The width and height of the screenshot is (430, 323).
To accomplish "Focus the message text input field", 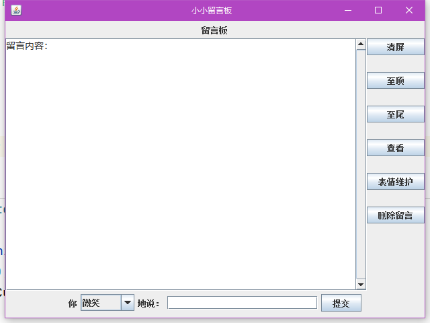I will point(242,303).
